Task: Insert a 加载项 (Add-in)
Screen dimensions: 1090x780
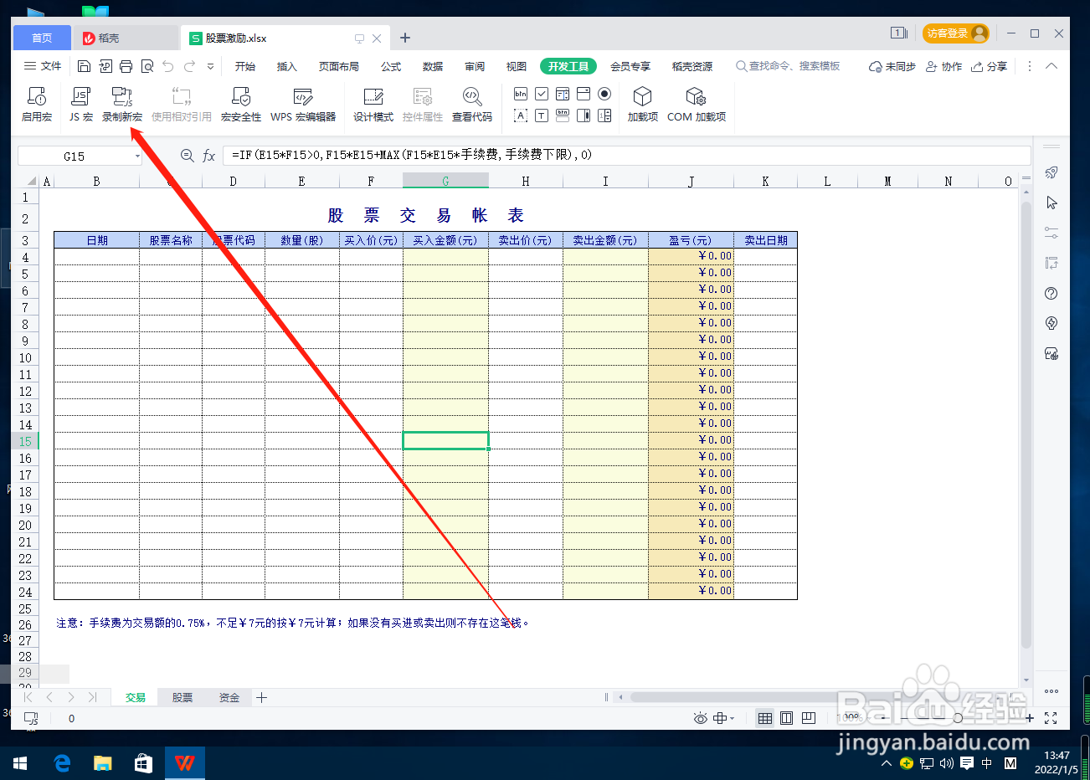Action: click(642, 104)
